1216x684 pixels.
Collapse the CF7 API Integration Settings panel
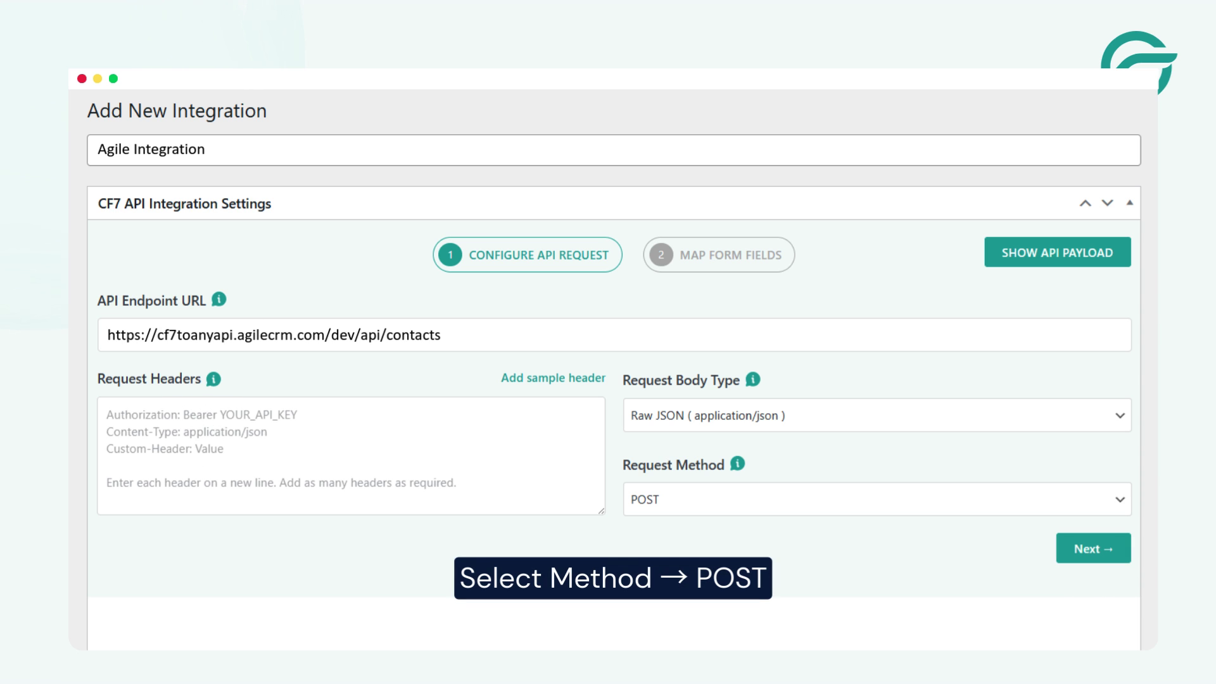click(1129, 203)
